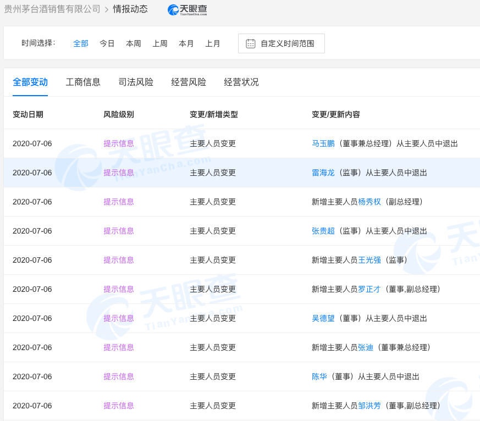Stay on the 全部变动 tab
This screenshot has width=480, height=421.
point(30,82)
